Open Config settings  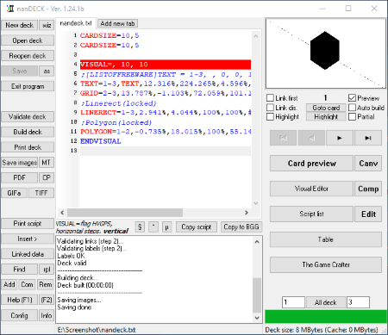pyautogui.click(x=19, y=315)
